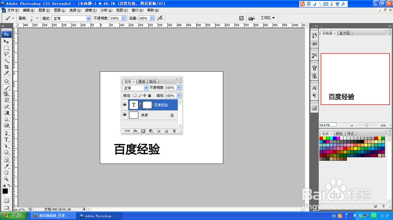Viewport: 393px width, 220px height.
Task: Select the Sponge tool
Action: (6, 125)
